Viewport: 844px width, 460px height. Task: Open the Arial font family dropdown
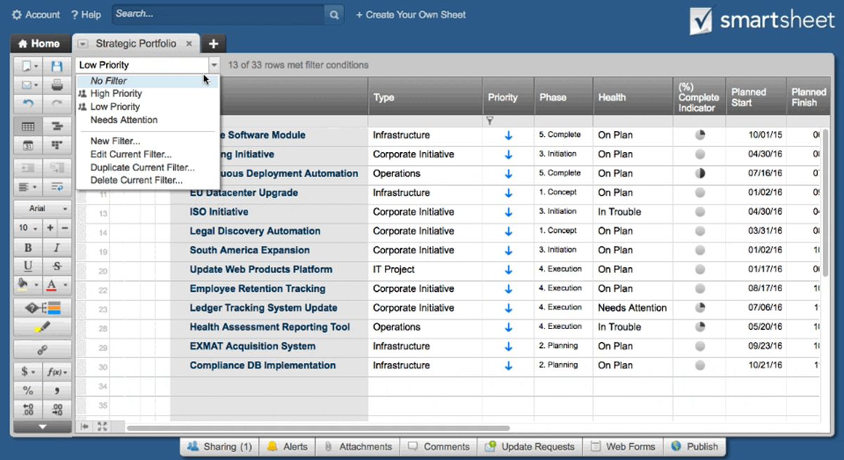pyautogui.click(x=42, y=208)
